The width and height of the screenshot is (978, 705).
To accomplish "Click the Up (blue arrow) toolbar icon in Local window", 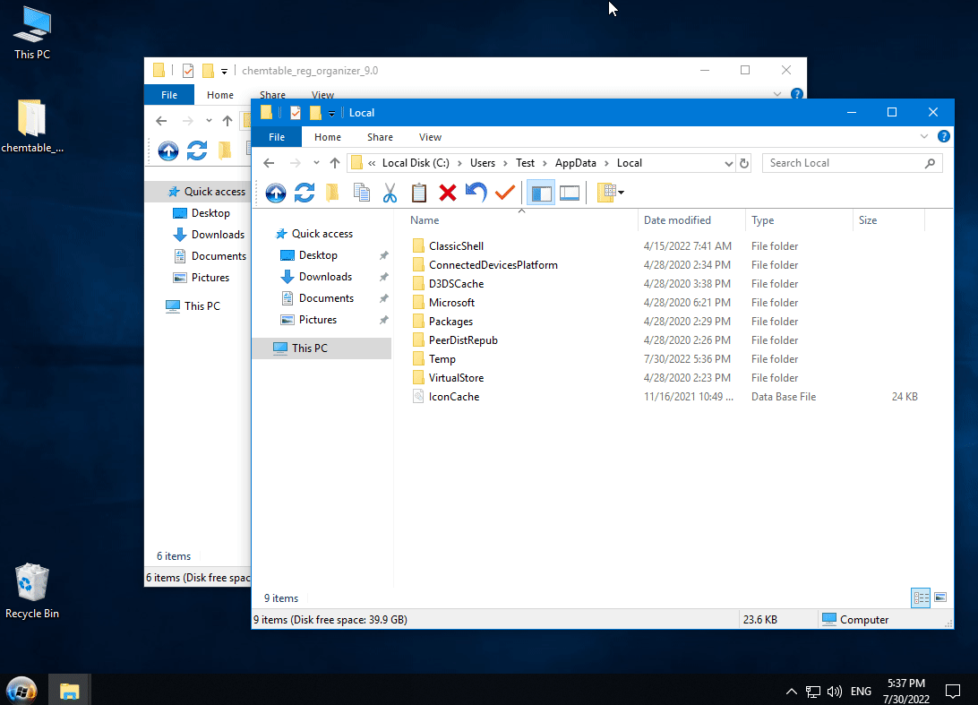I will [x=276, y=193].
